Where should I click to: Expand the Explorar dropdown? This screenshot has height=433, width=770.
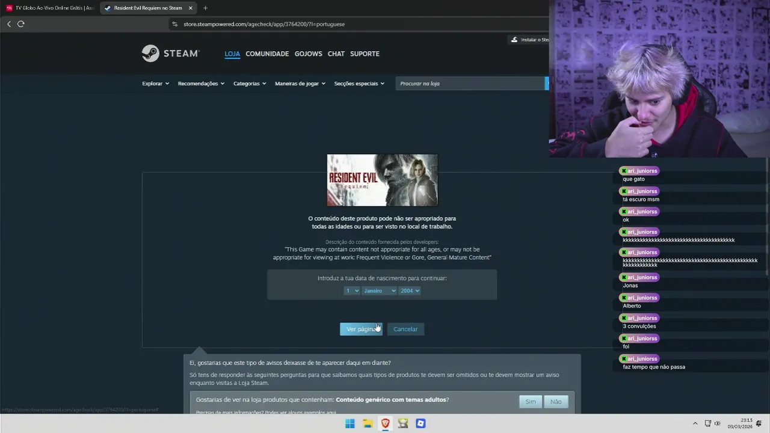point(155,84)
